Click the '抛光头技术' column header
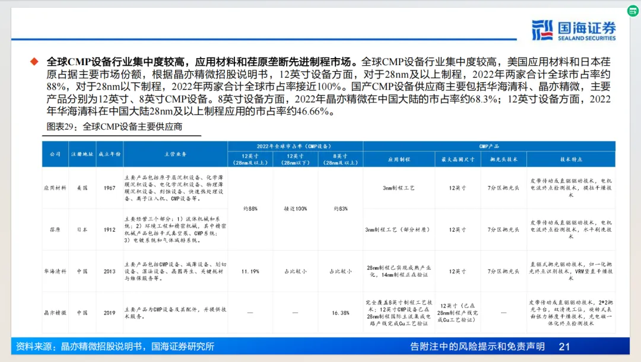The width and height of the screenshot is (641, 362). [504, 159]
